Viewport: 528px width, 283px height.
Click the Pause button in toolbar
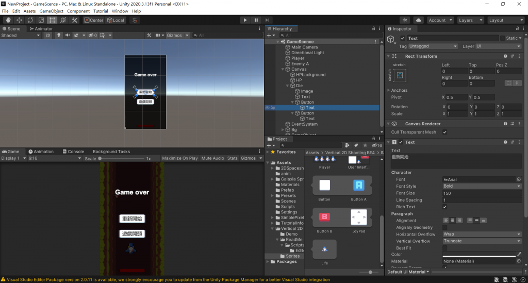pos(256,20)
